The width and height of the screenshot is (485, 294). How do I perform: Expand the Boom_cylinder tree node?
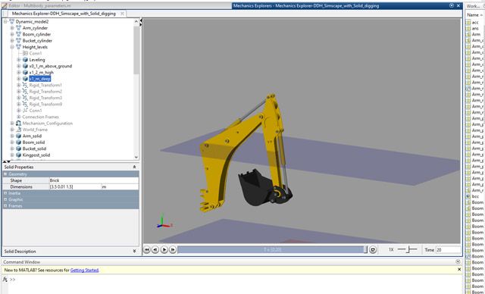[12, 34]
